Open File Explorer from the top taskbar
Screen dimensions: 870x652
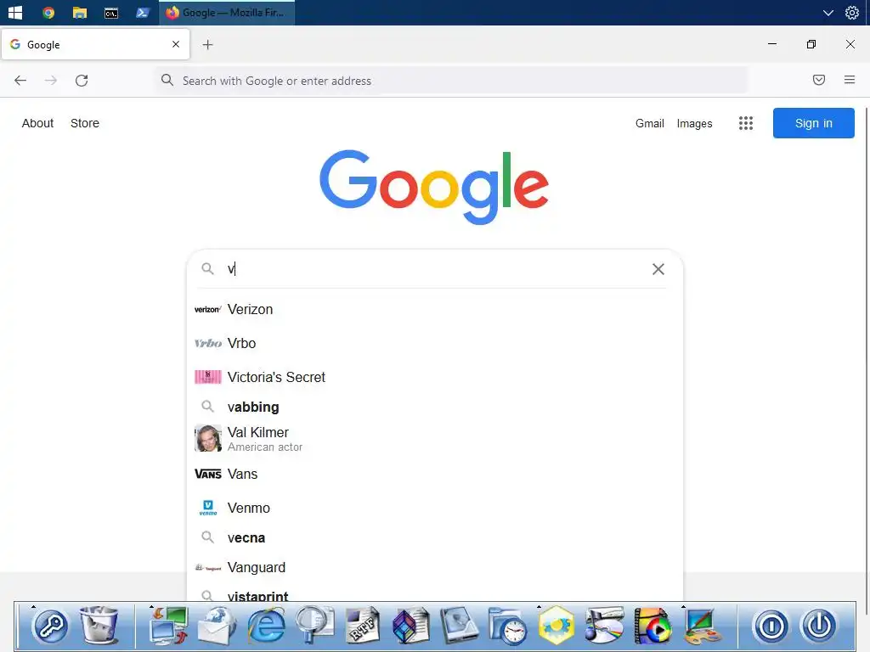point(80,12)
